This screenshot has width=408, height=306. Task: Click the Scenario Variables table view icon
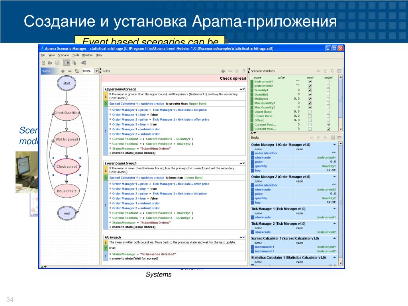pos(339,71)
